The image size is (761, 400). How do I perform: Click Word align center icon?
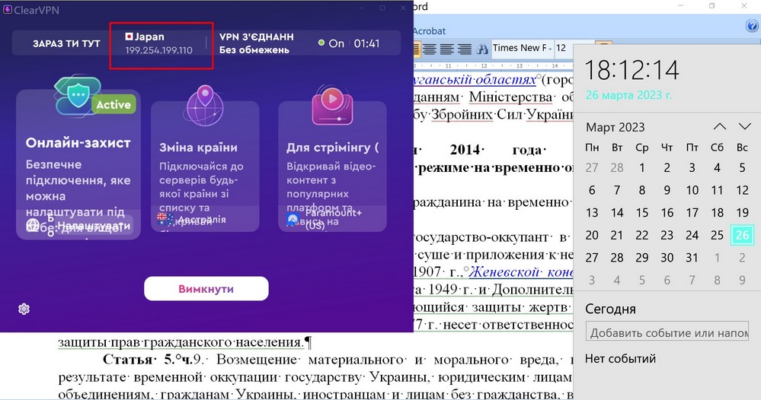430,49
